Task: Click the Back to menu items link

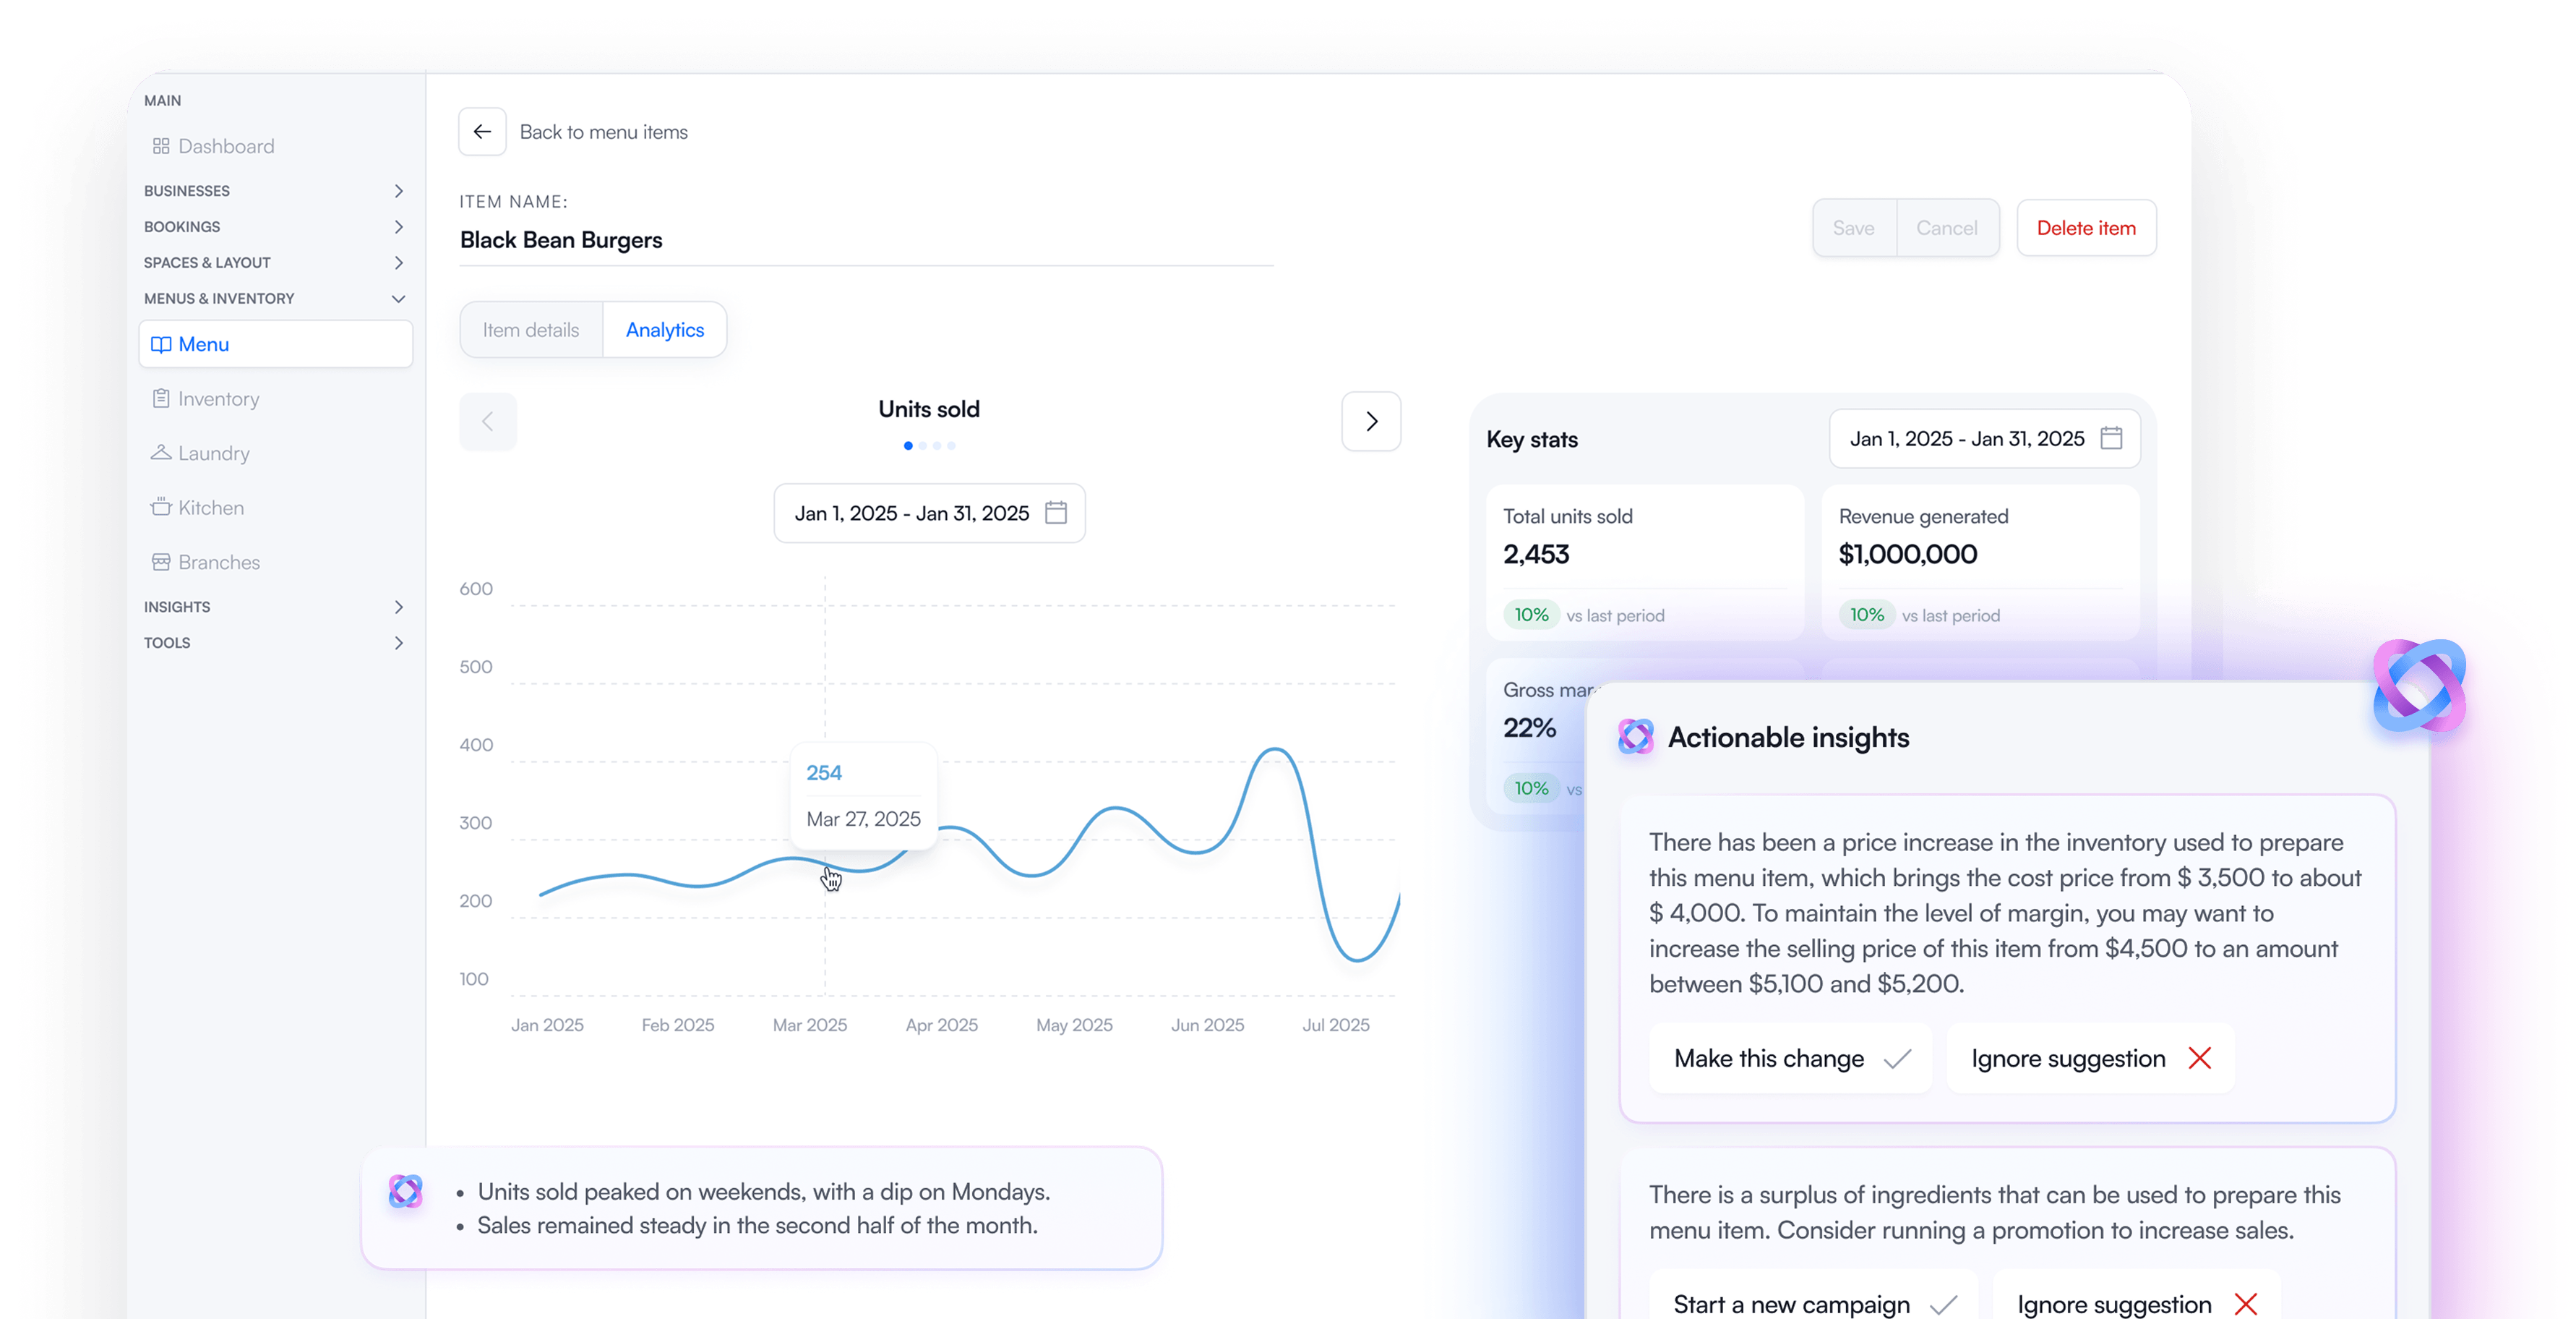Action: [603, 132]
